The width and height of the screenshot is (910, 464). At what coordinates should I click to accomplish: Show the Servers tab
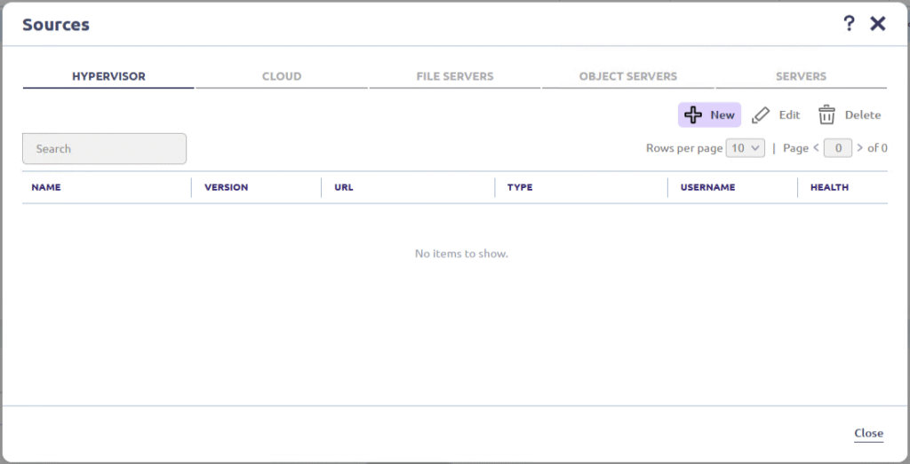point(801,76)
